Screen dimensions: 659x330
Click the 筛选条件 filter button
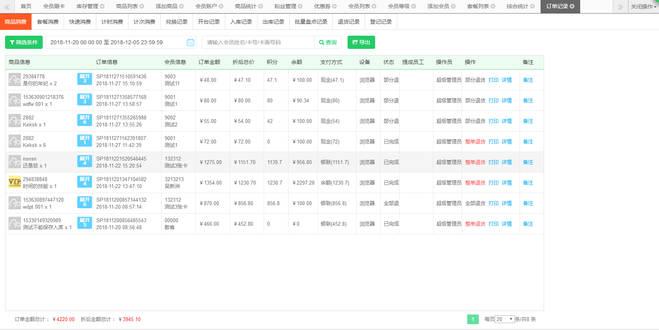click(x=24, y=42)
